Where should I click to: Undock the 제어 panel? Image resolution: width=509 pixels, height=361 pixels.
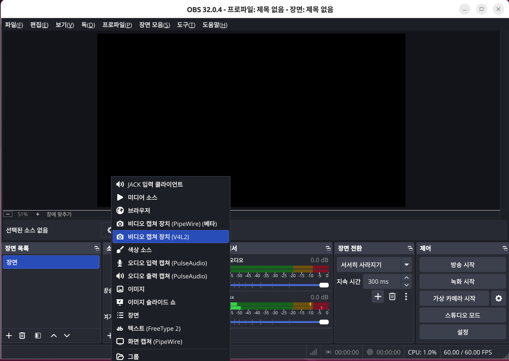[505, 248]
